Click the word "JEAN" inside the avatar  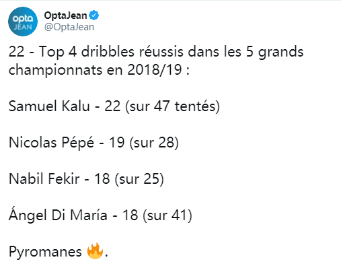pos(23,27)
